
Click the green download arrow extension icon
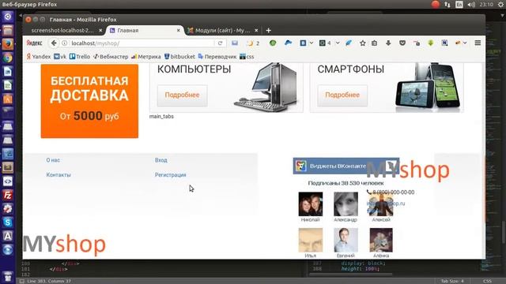[430, 43]
